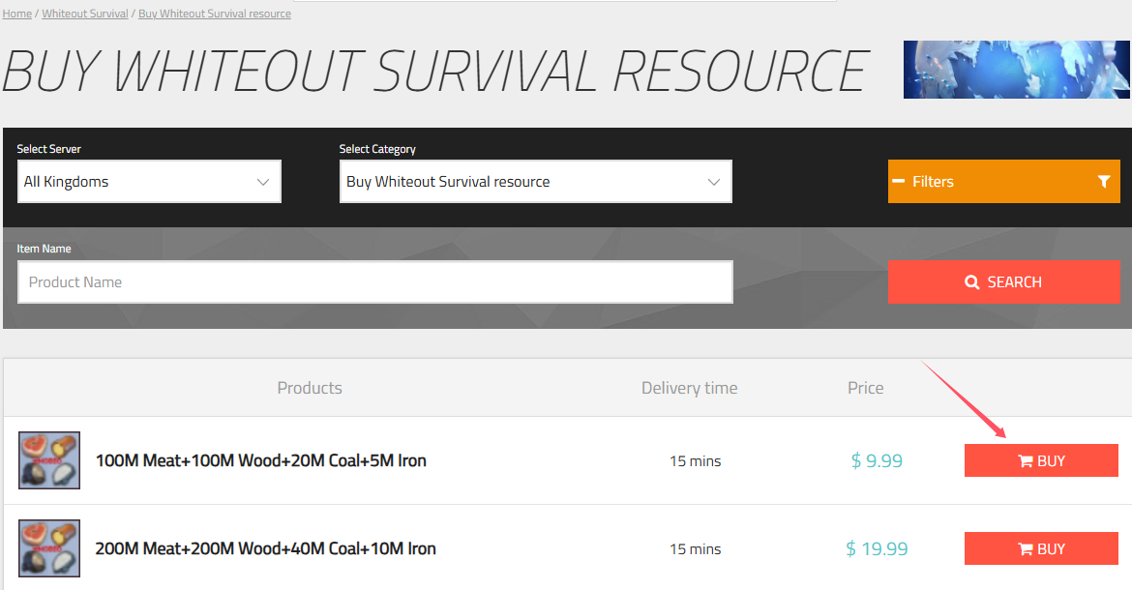Click the $ 9.99 price
The image size is (1132, 590).
pyautogui.click(x=877, y=461)
